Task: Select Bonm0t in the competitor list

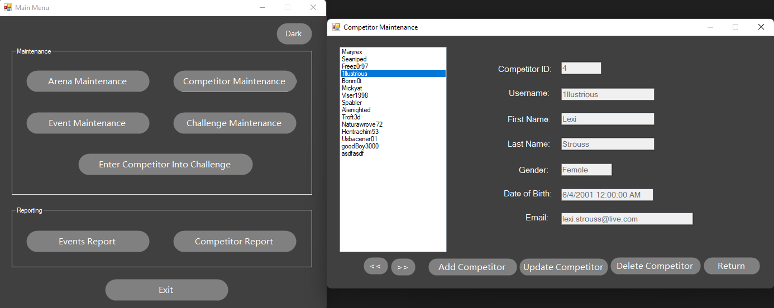Action: pos(393,81)
